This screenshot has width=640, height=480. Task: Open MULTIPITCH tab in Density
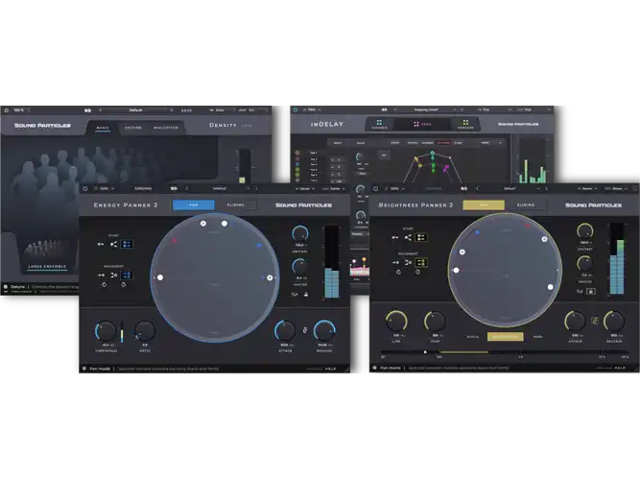(x=166, y=128)
